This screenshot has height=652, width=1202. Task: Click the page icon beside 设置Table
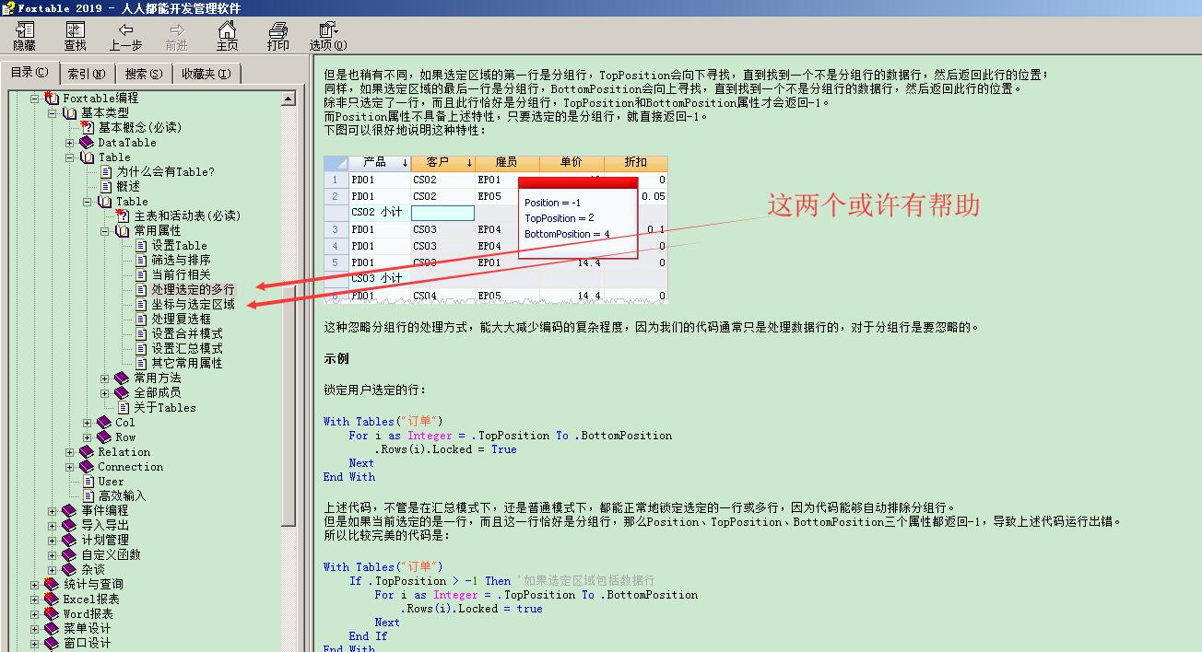tap(141, 246)
